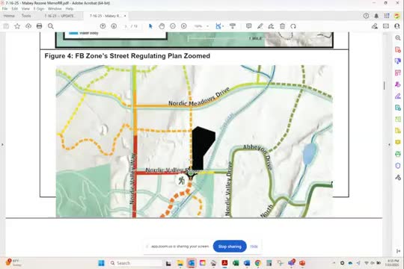Print the document with printer icon
The height and width of the screenshot is (269, 404).
[x=39, y=26]
